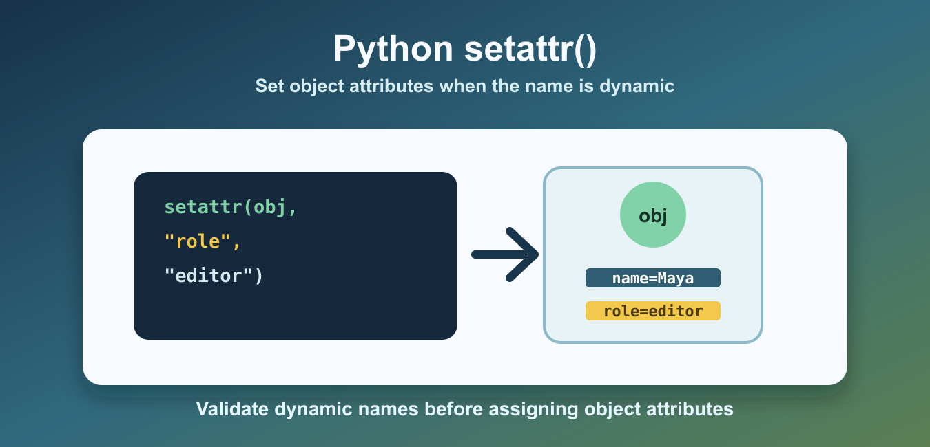Click the code text "editor")
This screenshot has height=447, width=930.
[214, 275]
